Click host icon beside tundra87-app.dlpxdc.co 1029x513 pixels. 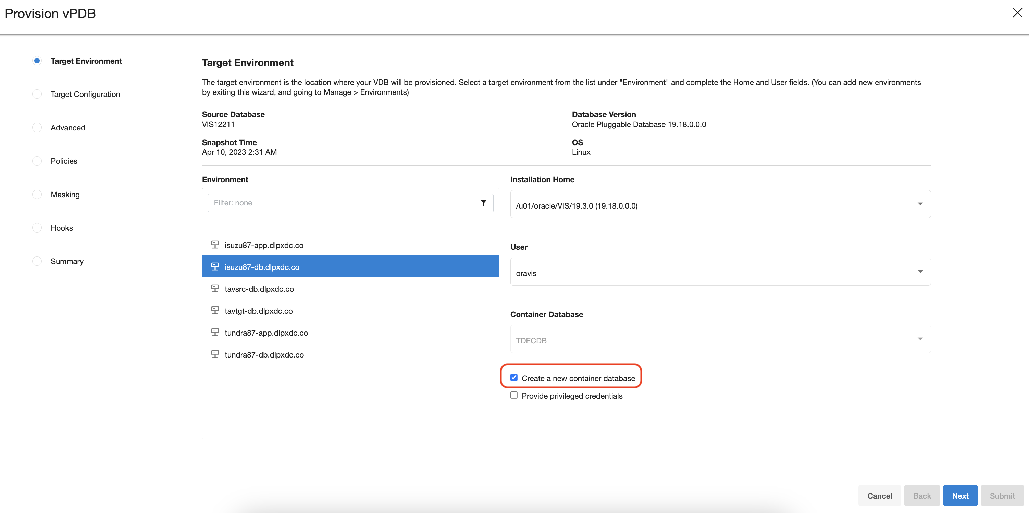click(x=215, y=333)
